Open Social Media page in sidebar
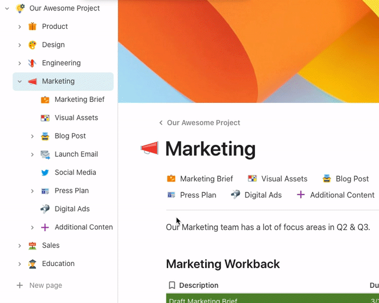Image resolution: width=379 pixels, height=303 pixels. [75, 172]
